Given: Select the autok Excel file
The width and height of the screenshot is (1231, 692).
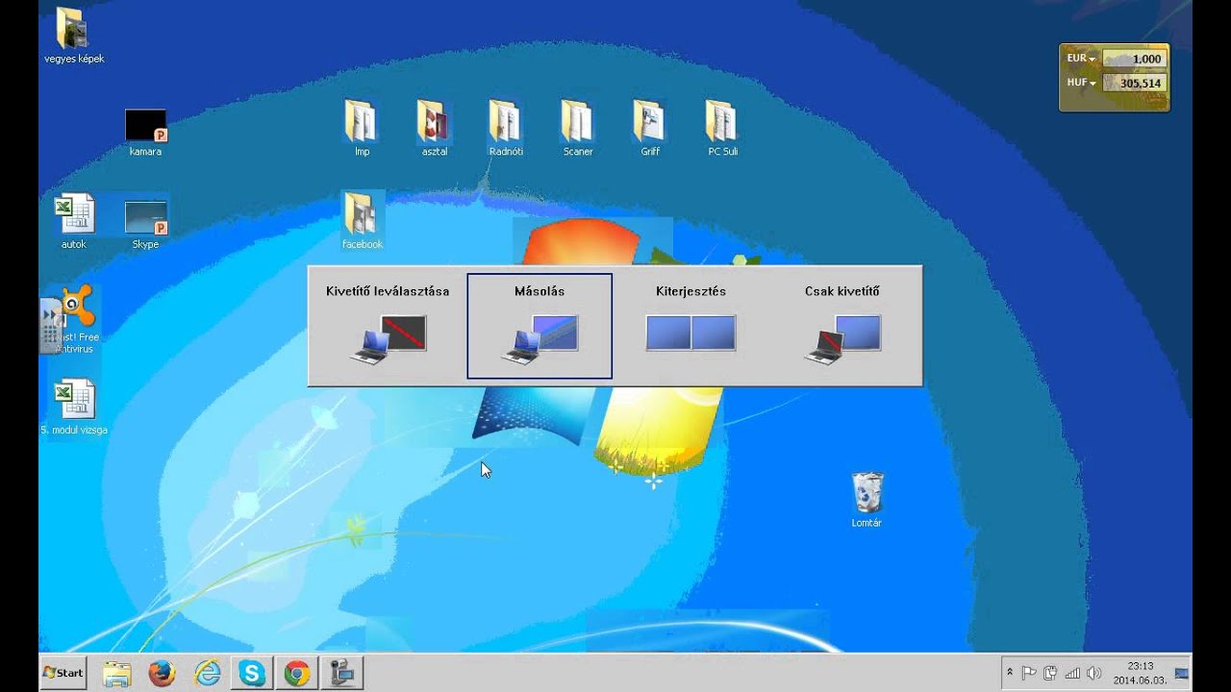Looking at the screenshot, I should coord(74,221).
